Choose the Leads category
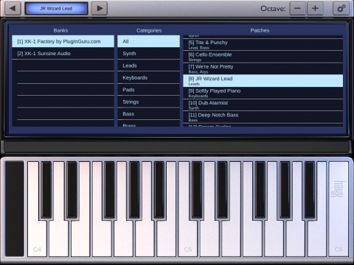 point(149,66)
